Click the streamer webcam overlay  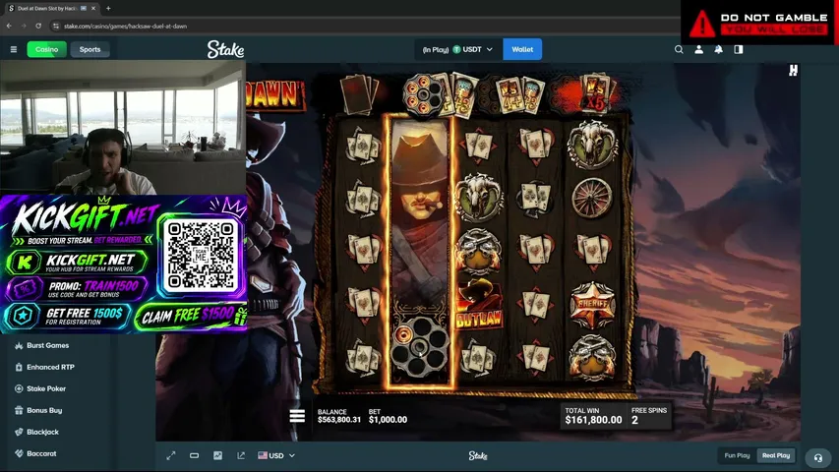pos(123,128)
